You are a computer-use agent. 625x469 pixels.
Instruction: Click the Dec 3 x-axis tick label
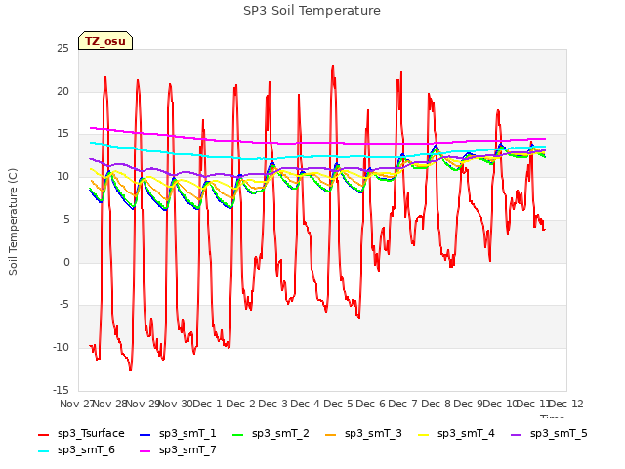(x=272, y=404)
